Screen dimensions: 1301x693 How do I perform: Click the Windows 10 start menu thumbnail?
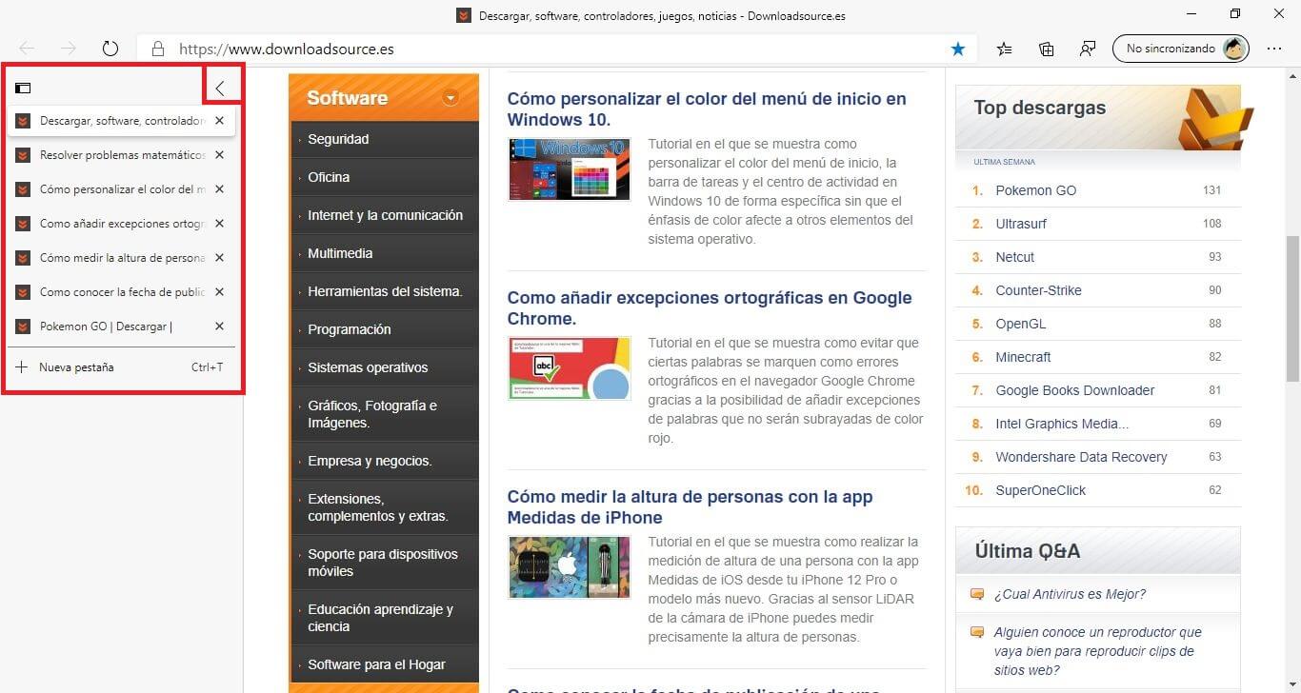[x=569, y=168]
